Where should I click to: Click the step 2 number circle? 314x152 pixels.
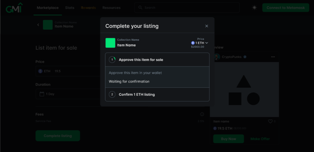[112, 94]
